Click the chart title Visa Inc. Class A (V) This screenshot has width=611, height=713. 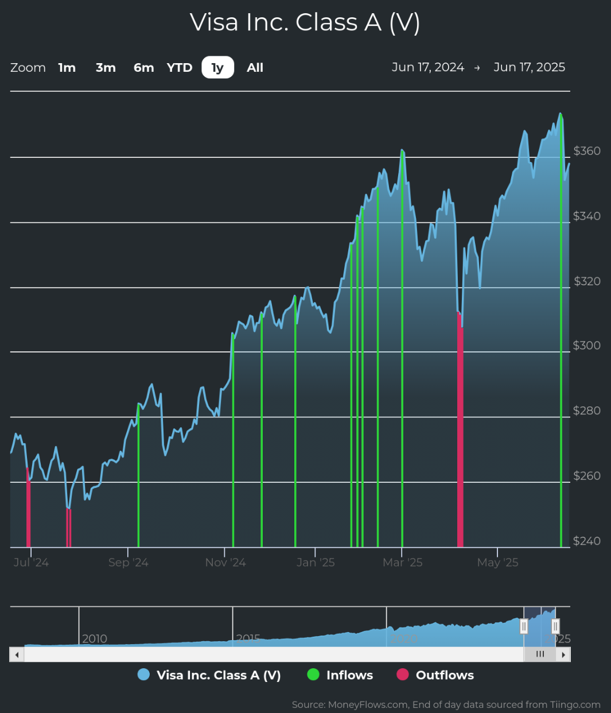(x=305, y=22)
